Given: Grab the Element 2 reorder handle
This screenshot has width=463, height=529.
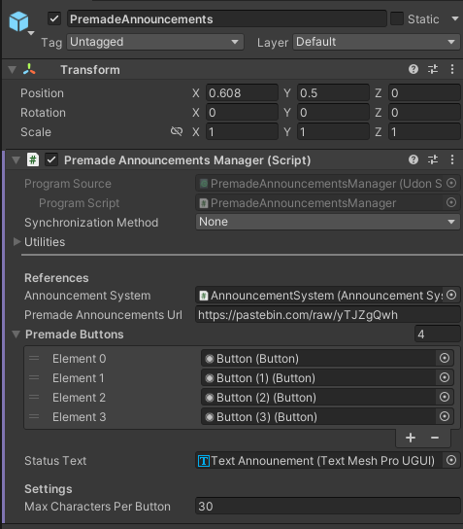Looking at the screenshot, I should click(x=34, y=398).
